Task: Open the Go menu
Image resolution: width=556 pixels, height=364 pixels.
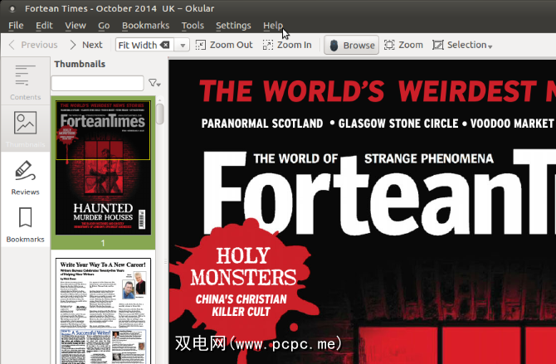Action: tap(104, 26)
